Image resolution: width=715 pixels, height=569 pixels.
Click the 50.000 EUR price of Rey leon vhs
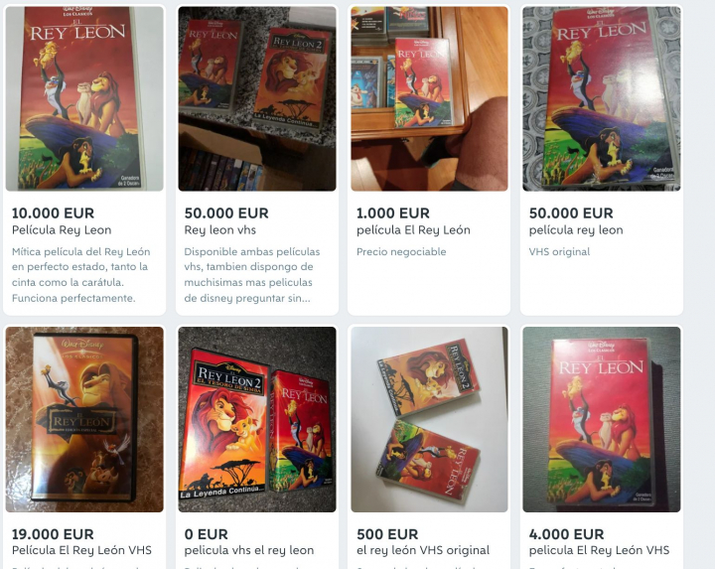click(226, 213)
